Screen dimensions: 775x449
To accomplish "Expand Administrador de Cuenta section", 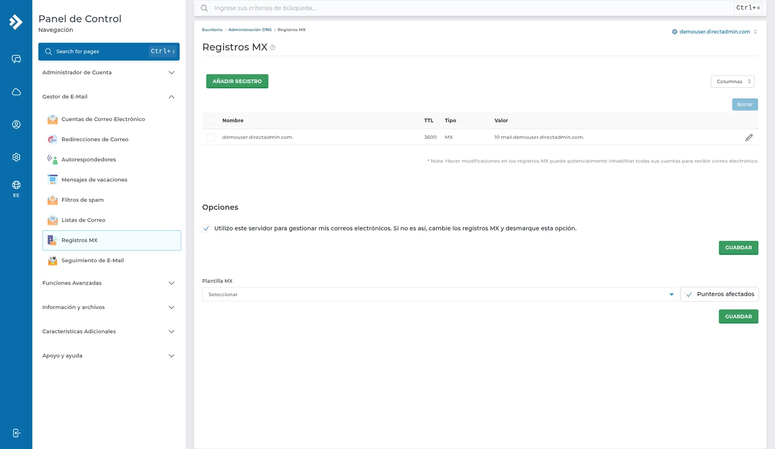I will click(108, 73).
